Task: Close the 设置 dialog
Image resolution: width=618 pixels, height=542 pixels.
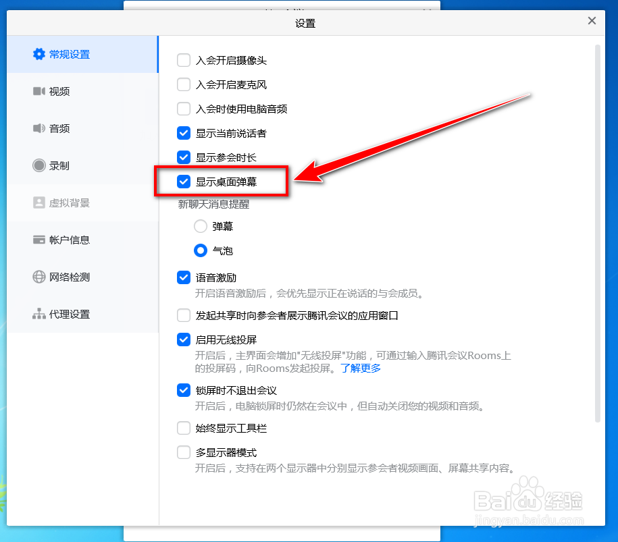Action: click(592, 21)
